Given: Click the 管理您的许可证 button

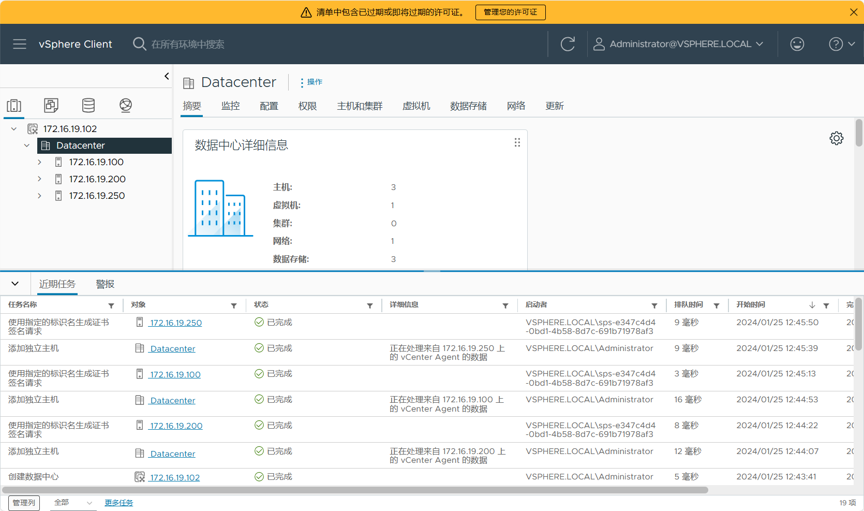Looking at the screenshot, I should point(510,12).
